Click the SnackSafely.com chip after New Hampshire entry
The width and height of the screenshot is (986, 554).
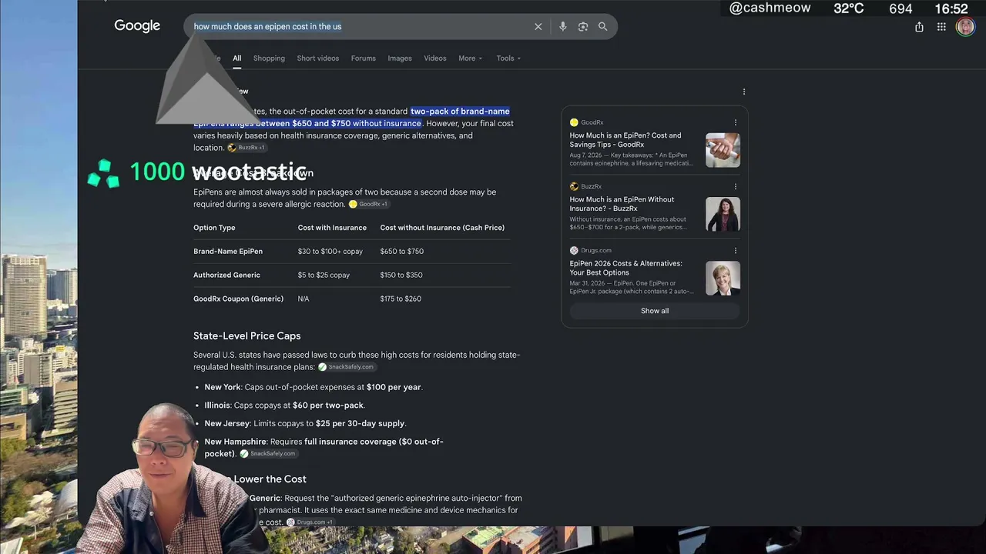268,454
